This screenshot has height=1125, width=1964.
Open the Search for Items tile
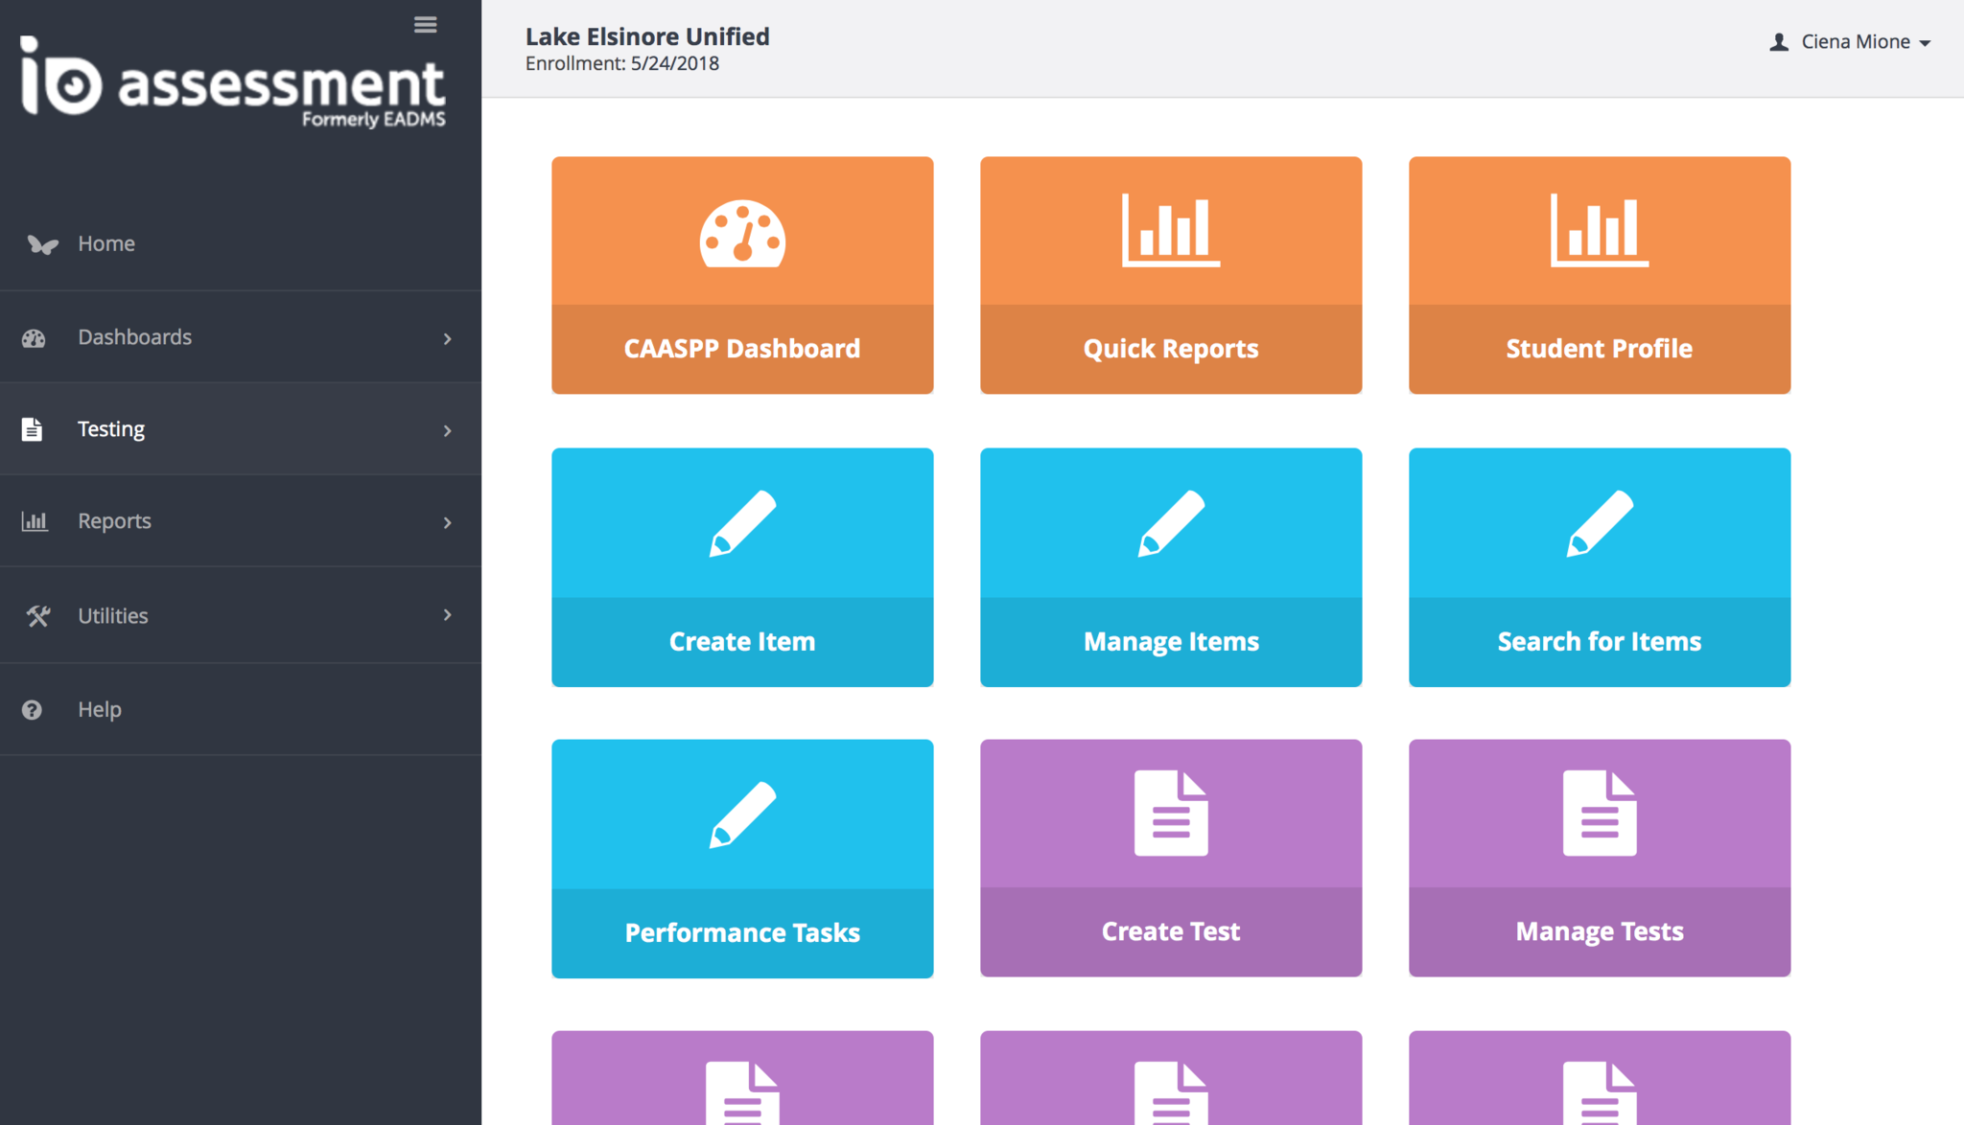pos(1599,567)
